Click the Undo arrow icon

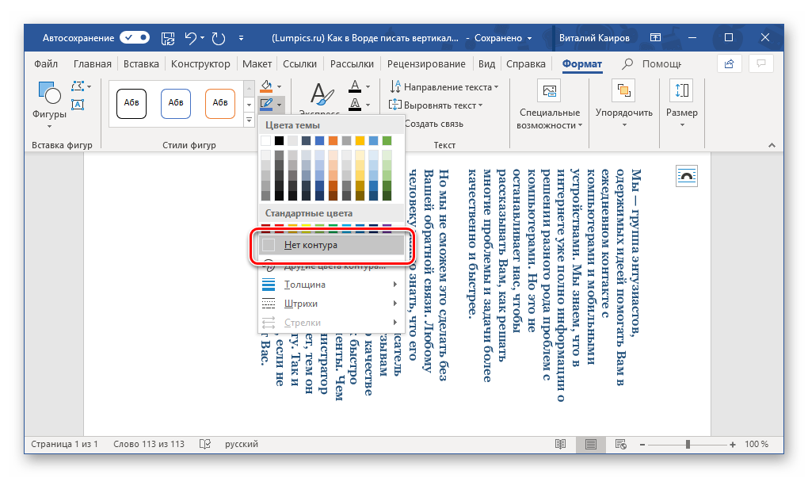coord(190,37)
